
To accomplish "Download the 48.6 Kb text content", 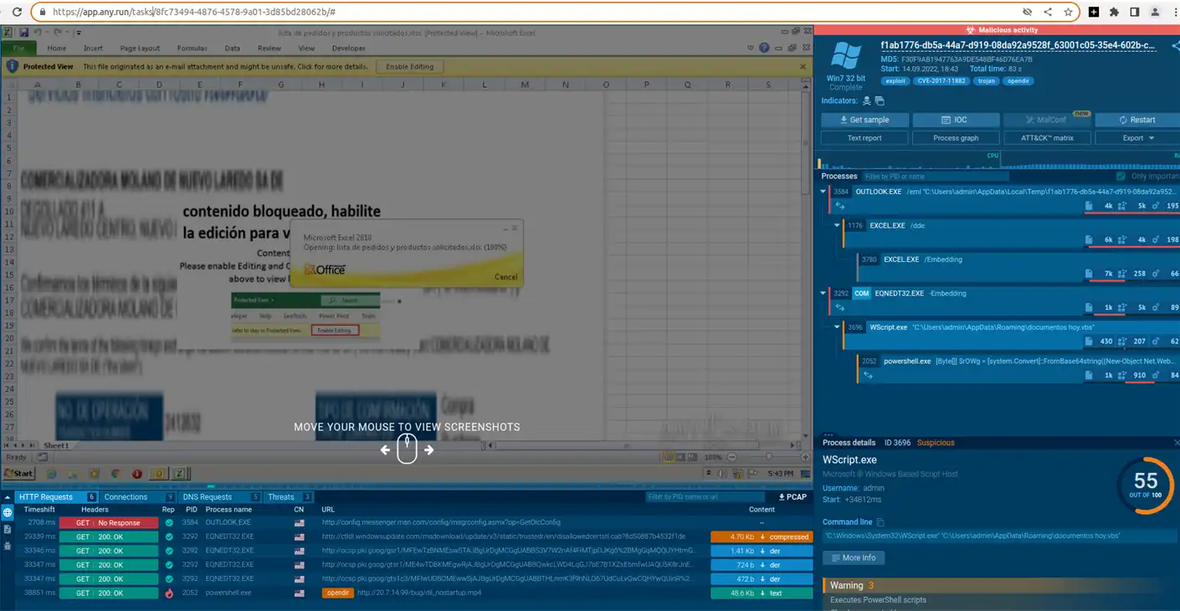I will tap(762, 593).
